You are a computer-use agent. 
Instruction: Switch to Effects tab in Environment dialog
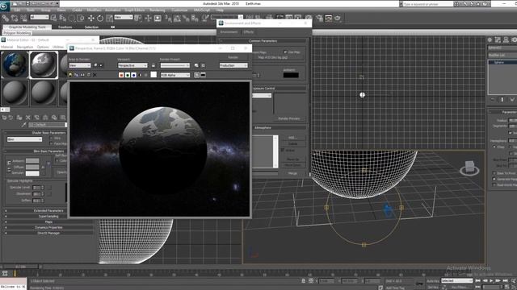pyautogui.click(x=249, y=32)
